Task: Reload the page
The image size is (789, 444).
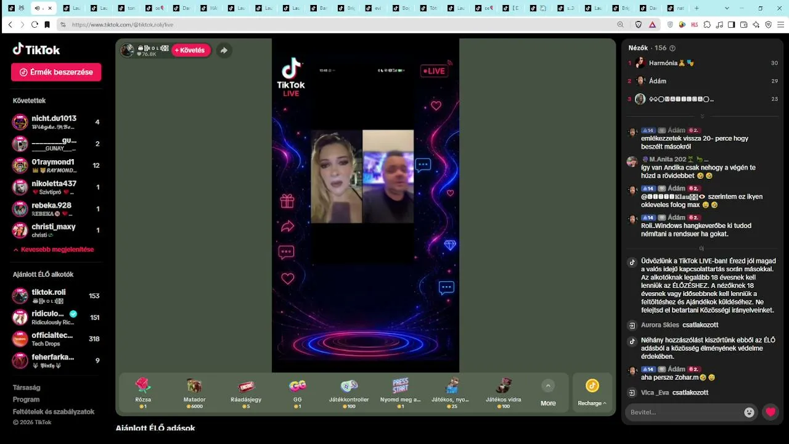Action: click(x=35, y=25)
